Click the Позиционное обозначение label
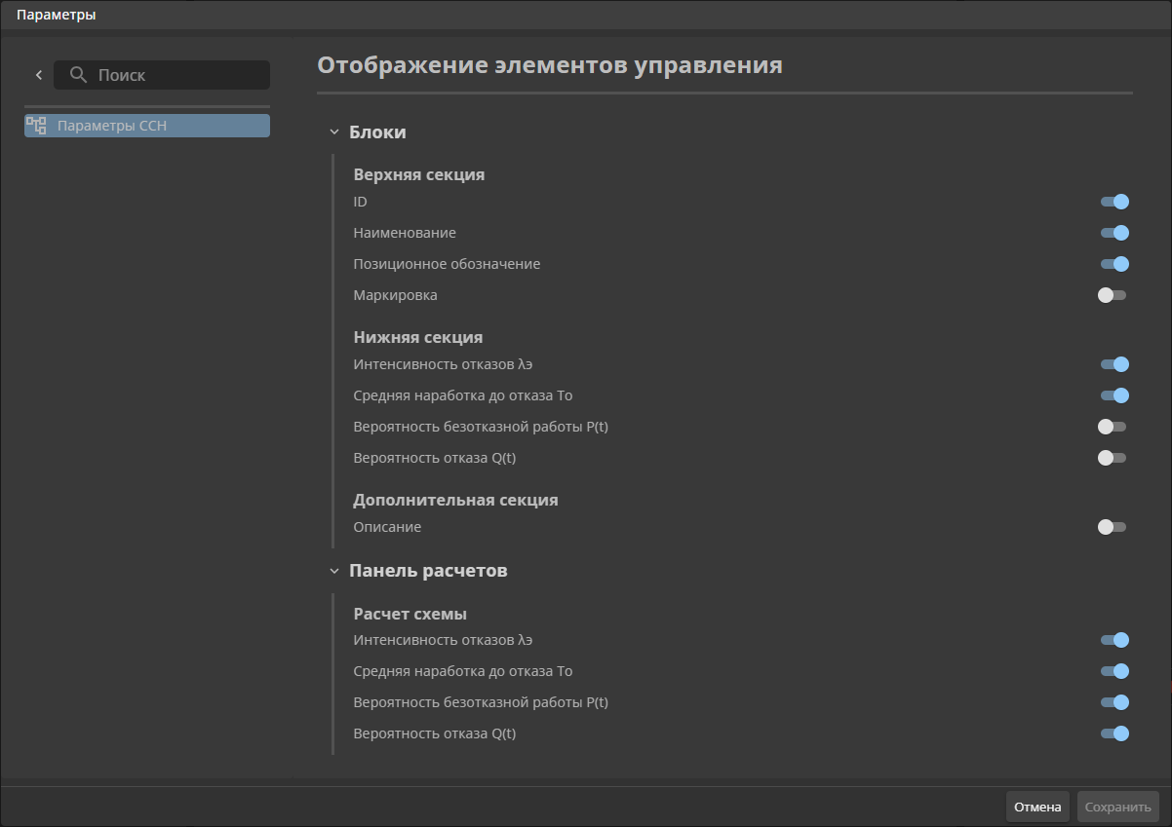Viewport: 1172px width, 827px height. tap(447, 264)
